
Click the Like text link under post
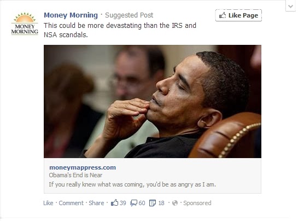tap(48, 203)
